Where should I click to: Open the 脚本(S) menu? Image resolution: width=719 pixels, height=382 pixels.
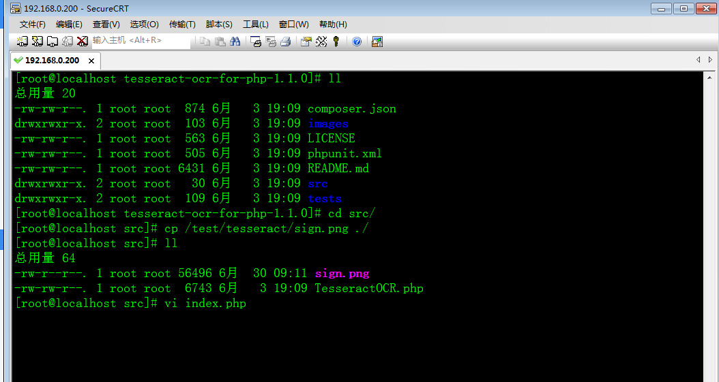pos(219,25)
